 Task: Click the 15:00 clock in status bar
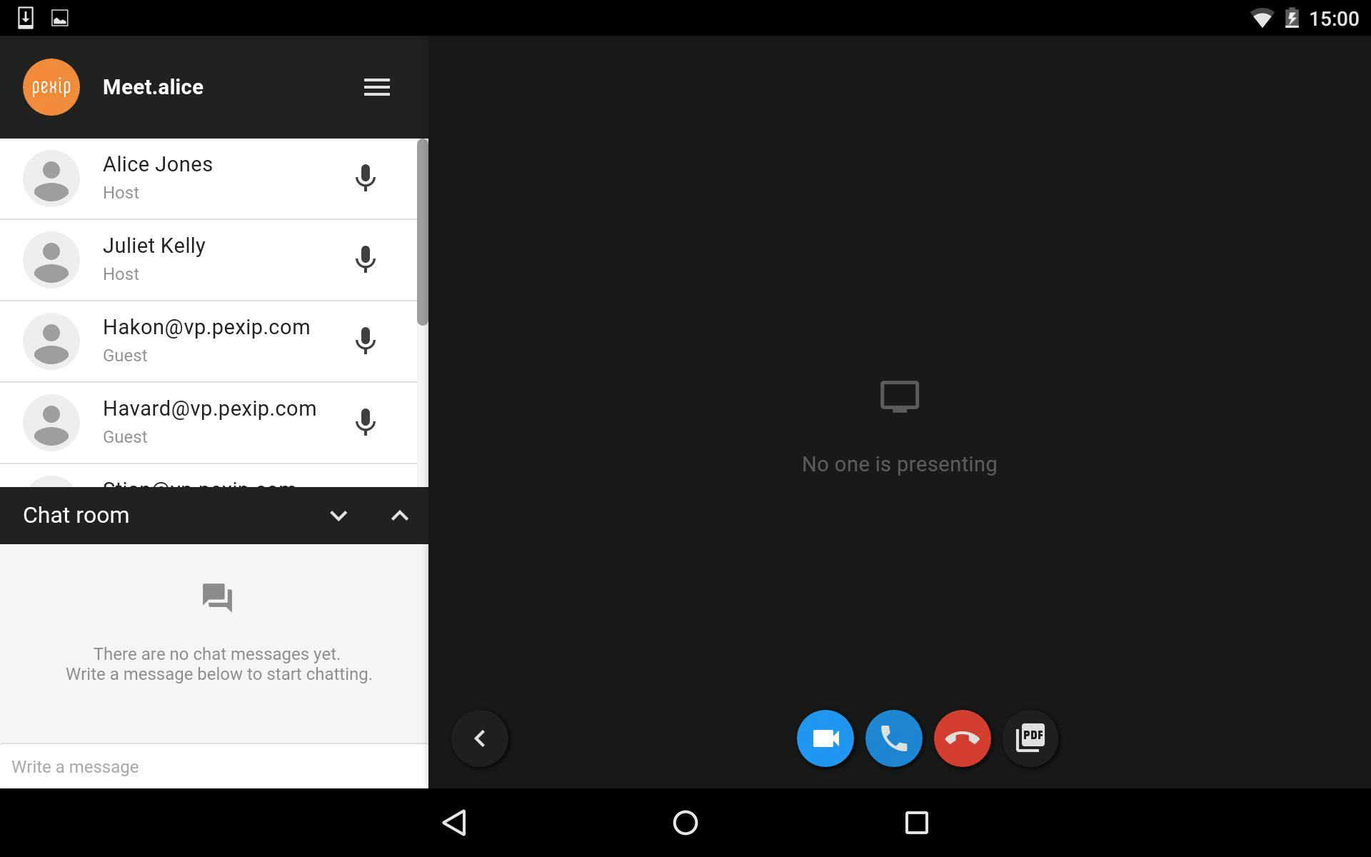(1334, 19)
